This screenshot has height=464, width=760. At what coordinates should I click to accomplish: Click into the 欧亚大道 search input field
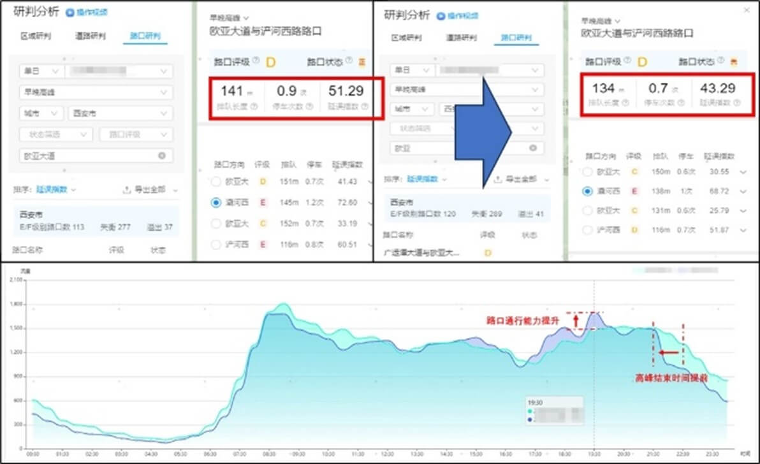(96, 156)
